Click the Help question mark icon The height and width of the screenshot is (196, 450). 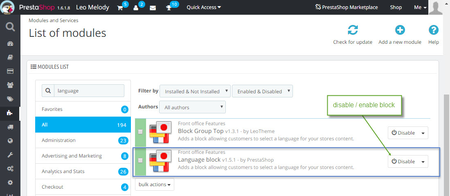(x=433, y=30)
